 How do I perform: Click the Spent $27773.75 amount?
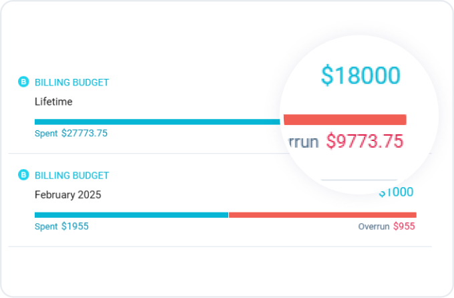84,134
